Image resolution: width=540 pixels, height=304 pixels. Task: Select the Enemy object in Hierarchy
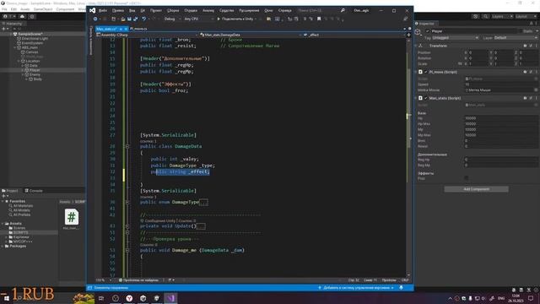coord(35,74)
